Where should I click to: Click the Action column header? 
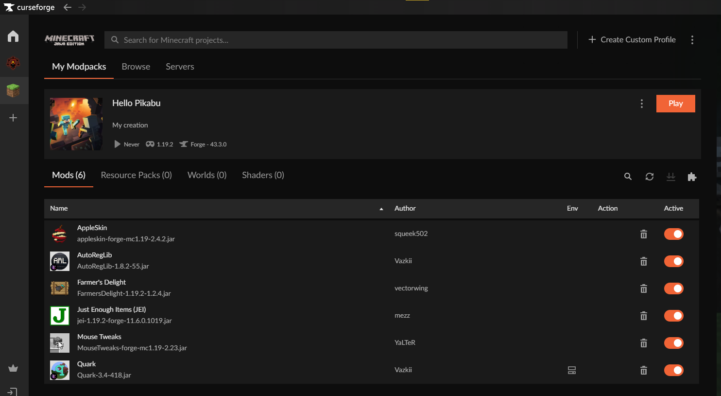pos(608,208)
